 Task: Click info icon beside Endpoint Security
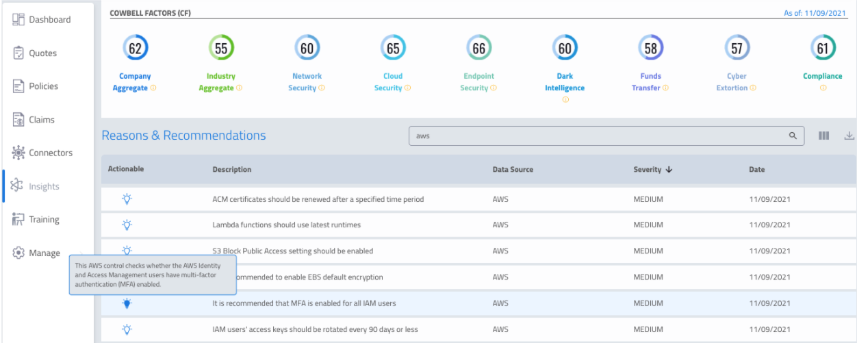coord(493,88)
